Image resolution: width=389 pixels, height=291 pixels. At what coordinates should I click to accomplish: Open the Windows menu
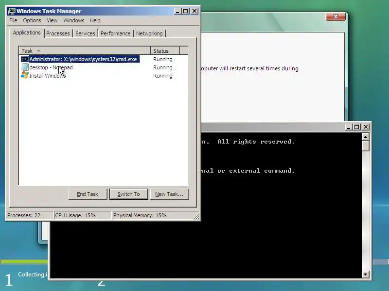click(74, 20)
